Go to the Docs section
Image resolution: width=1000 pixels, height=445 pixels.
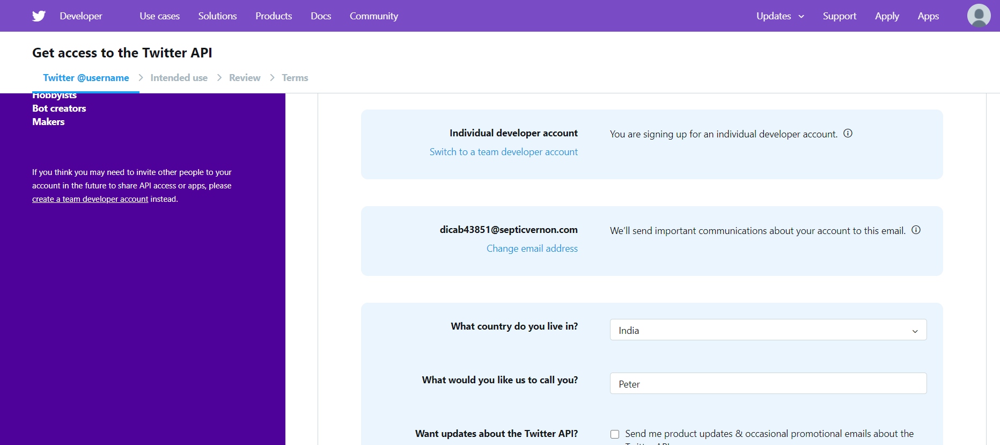coord(321,16)
